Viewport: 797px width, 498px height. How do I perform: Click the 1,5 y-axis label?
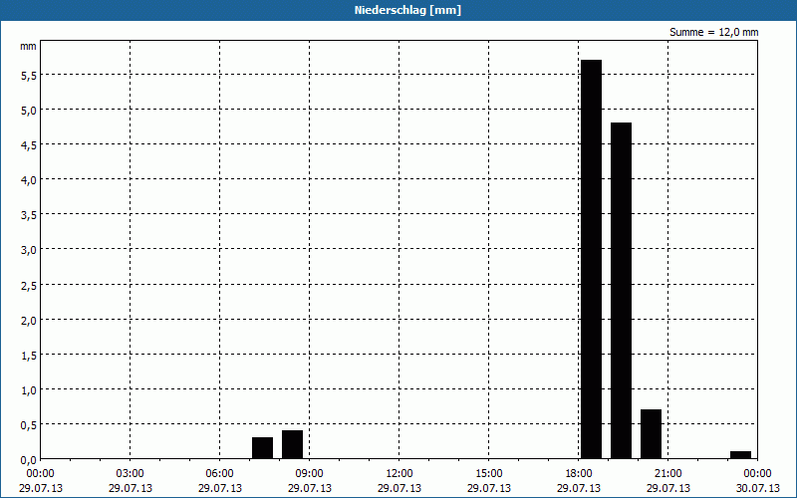29,356
